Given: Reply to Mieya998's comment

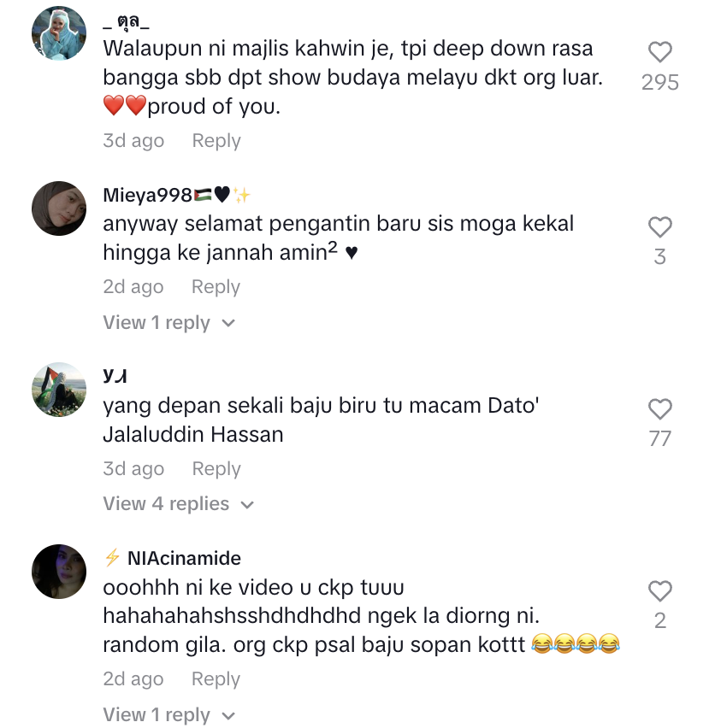Looking at the screenshot, I should (216, 287).
